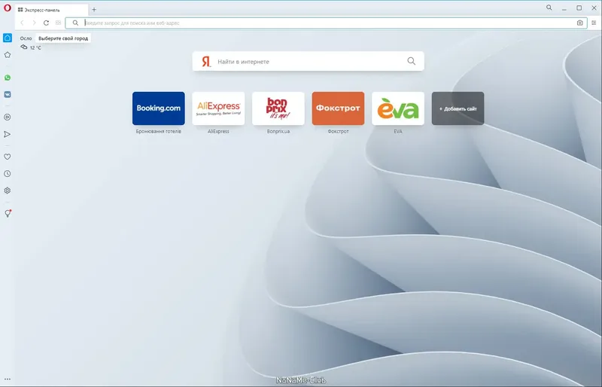The image size is (602, 387).
Task: Open Speed Dial grid icon in toolbar
Action: click(x=59, y=23)
